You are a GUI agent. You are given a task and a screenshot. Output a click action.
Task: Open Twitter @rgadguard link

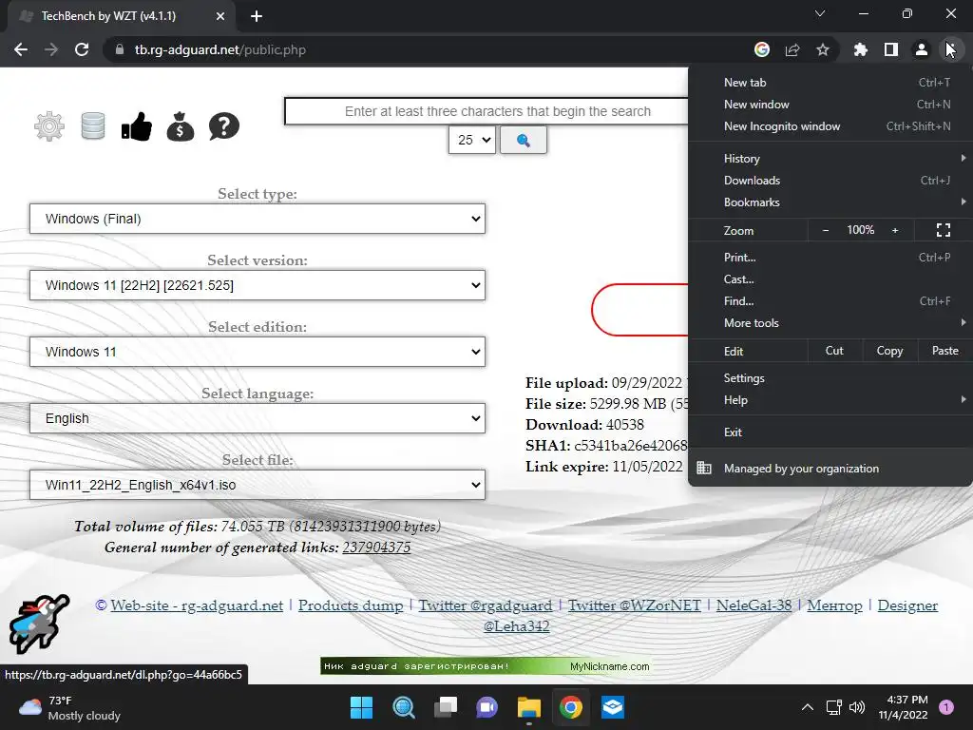(486, 605)
